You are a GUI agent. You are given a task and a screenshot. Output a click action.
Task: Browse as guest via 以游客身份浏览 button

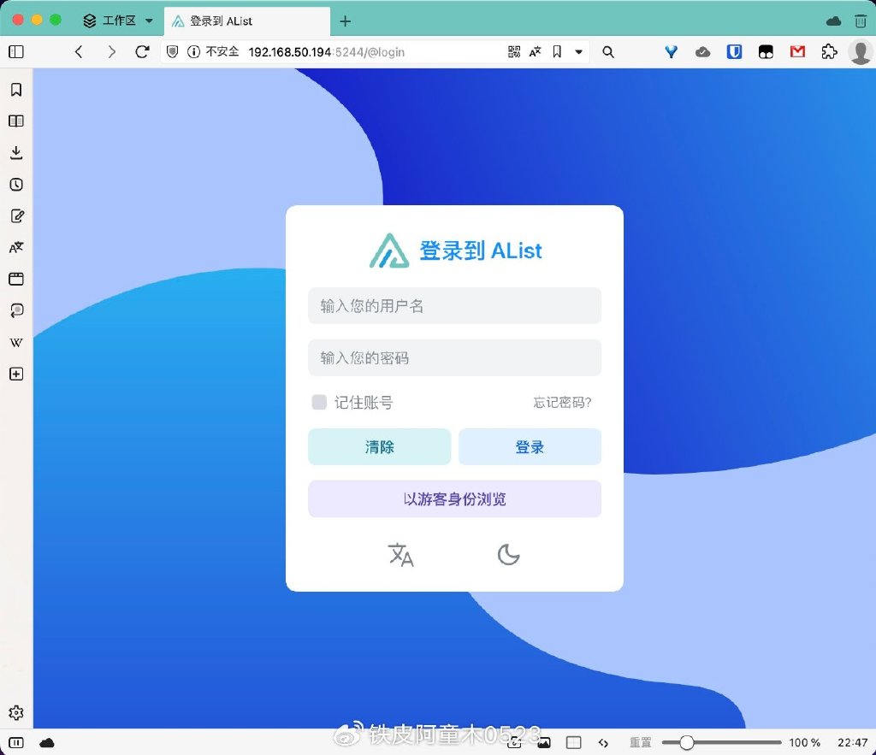[x=454, y=498]
